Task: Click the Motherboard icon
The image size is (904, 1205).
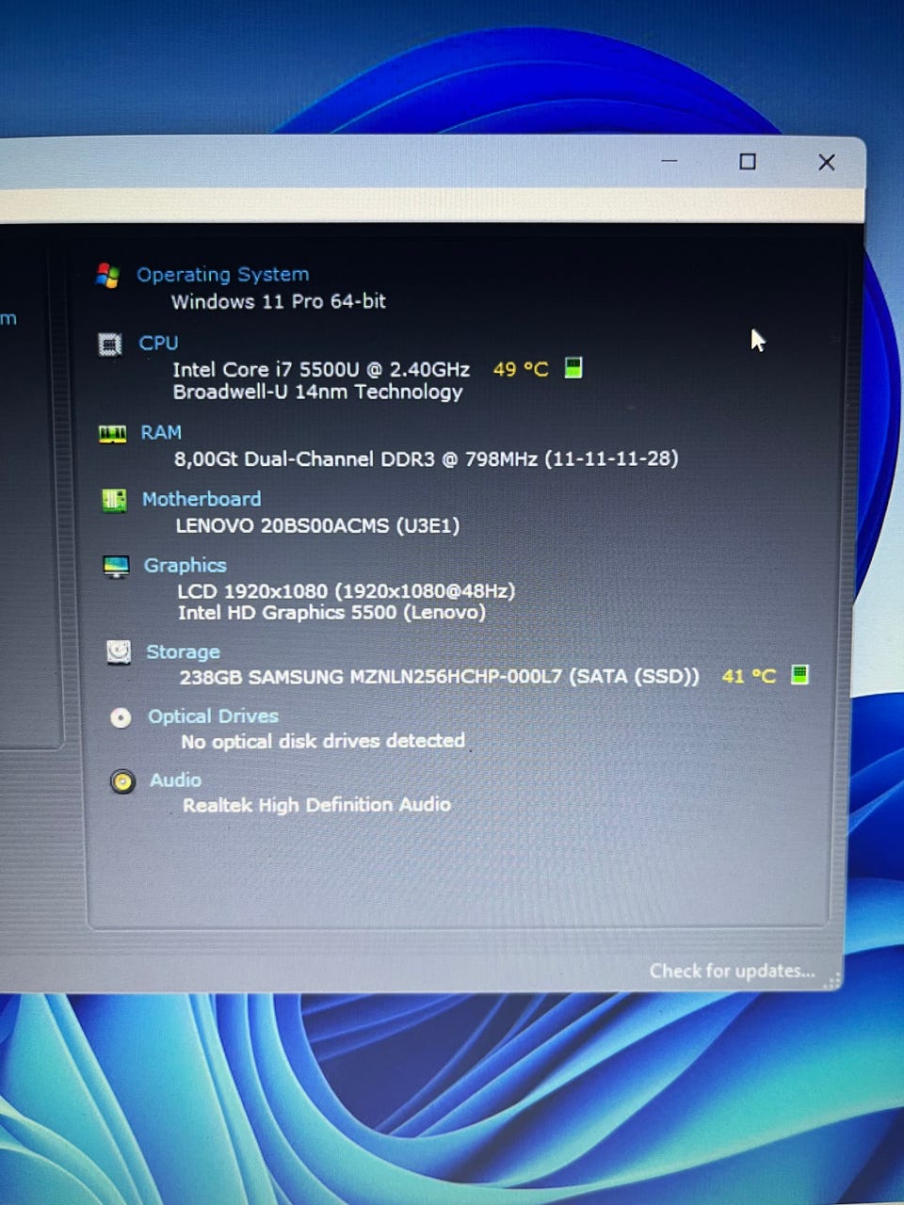Action: (114, 500)
